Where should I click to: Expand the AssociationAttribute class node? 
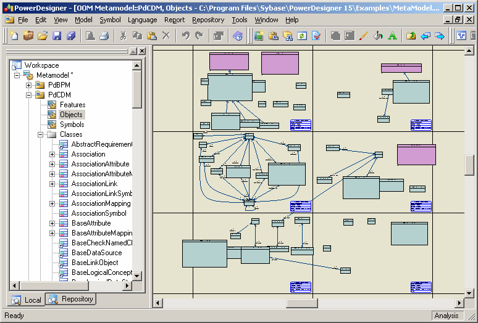click(52, 164)
